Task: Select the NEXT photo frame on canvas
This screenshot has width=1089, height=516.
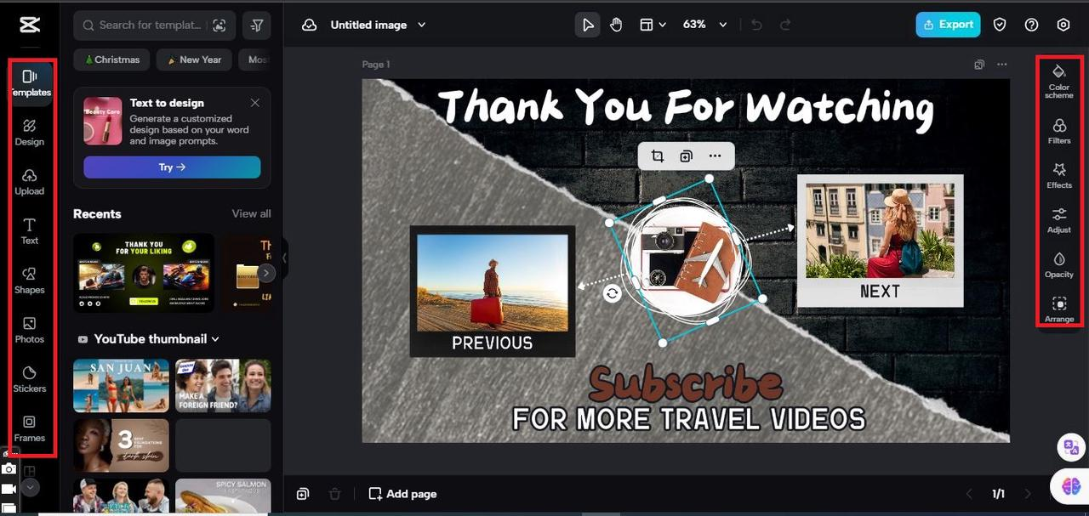Action: [880, 241]
